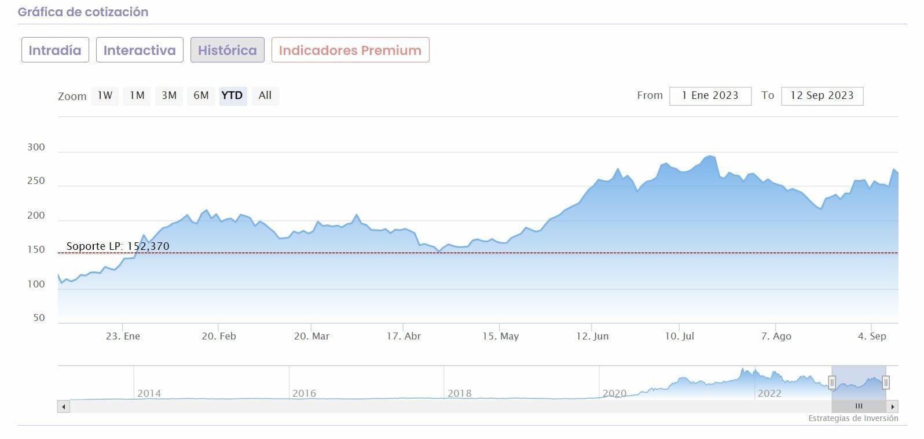Click the left navigator range handle
The image size is (924, 439).
(x=832, y=382)
